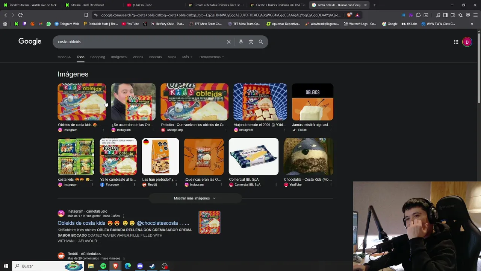Expand the Herramientas tools dropdown

coord(212,57)
